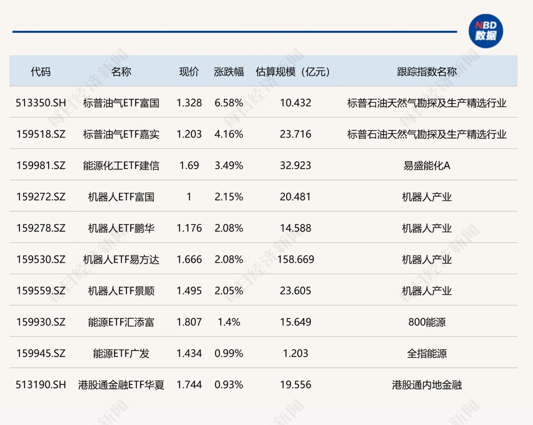Click price 1.434

click(189, 353)
